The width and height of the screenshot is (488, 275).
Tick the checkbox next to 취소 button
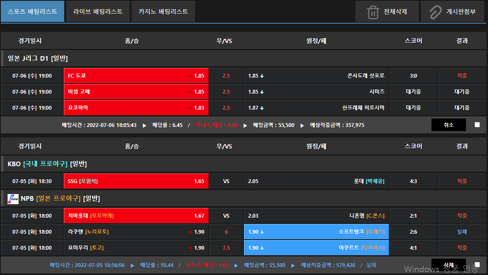pos(477,125)
